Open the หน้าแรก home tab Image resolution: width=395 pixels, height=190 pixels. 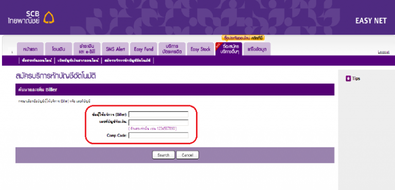point(30,49)
